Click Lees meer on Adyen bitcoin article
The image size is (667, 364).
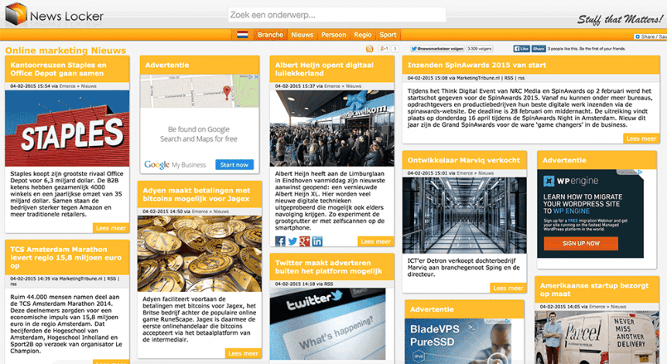tap(243, 353)
